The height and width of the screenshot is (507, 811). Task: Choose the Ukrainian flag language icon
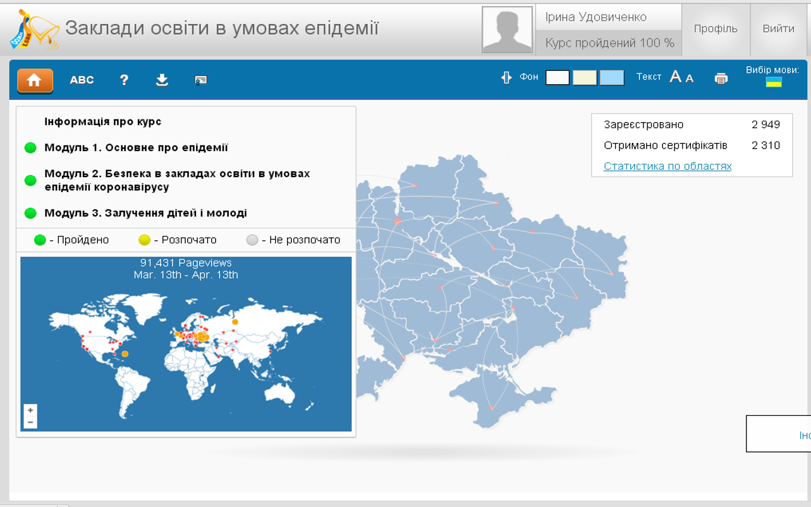point(774,82)
